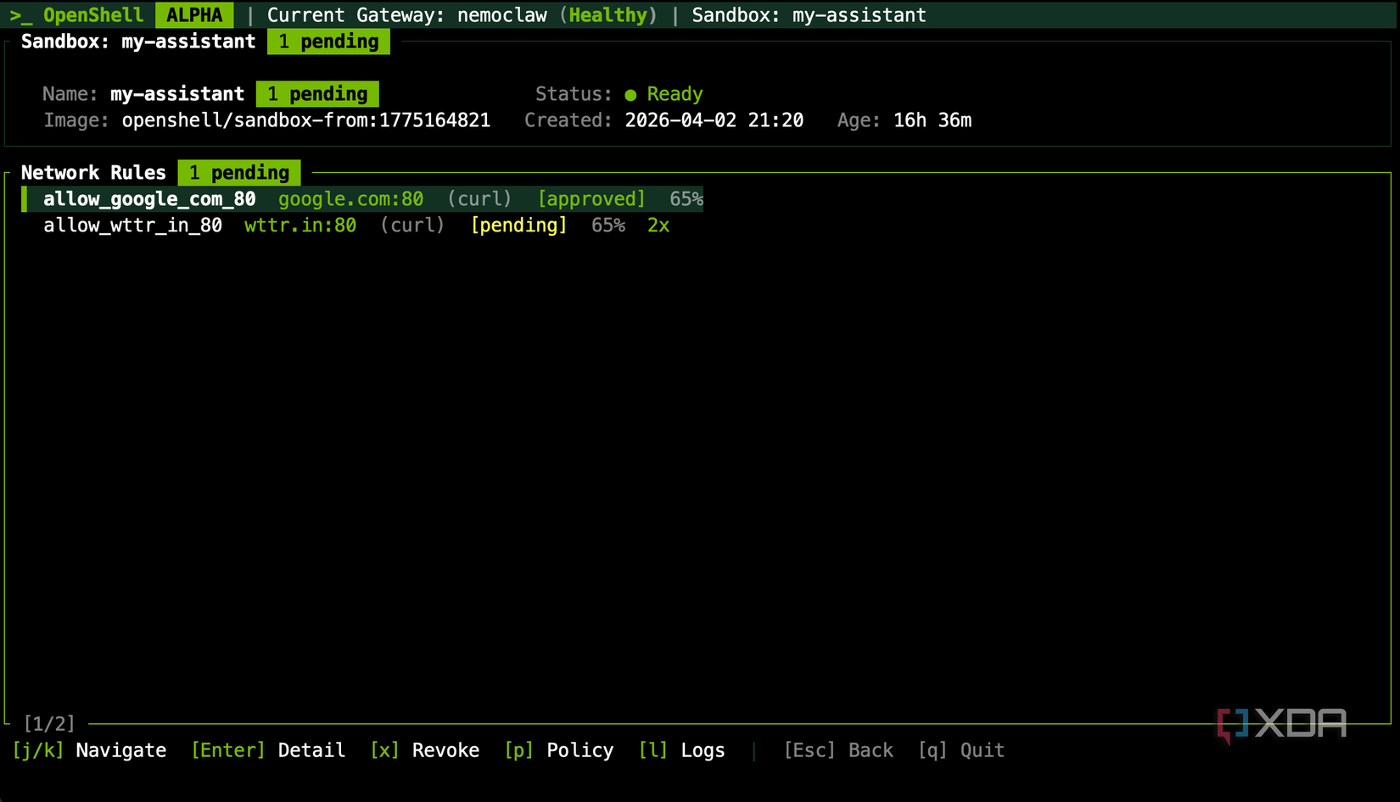
Task: Select the allow_wttr_in_80 rule row
Action: click(x=356, y=226)
